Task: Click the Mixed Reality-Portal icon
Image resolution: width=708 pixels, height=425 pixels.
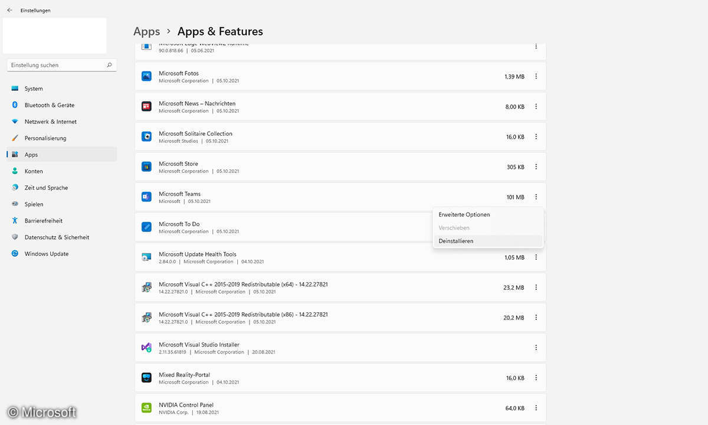Action: click(x=146, y=378)
